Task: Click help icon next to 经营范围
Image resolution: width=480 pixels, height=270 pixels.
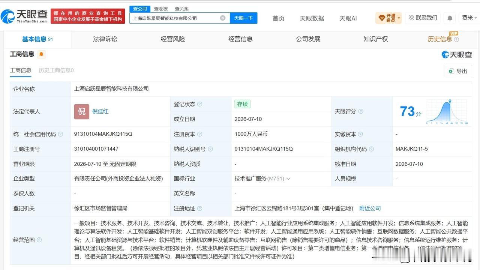Action: [39, 240]
